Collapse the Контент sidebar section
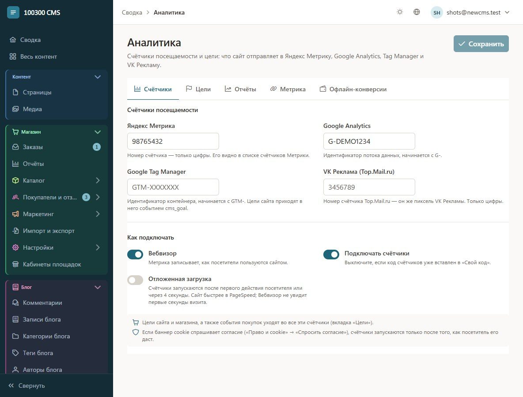523x397 pixels. (x=97, y=77)
